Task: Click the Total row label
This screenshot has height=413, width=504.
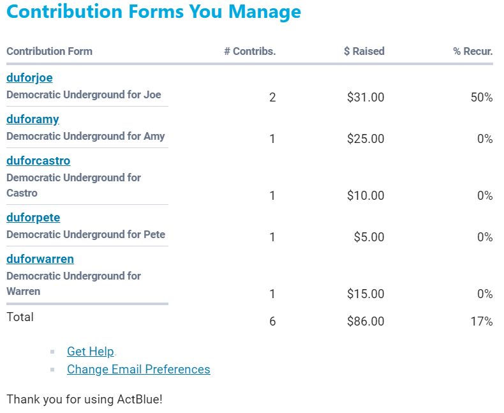Action: [20, 317]
